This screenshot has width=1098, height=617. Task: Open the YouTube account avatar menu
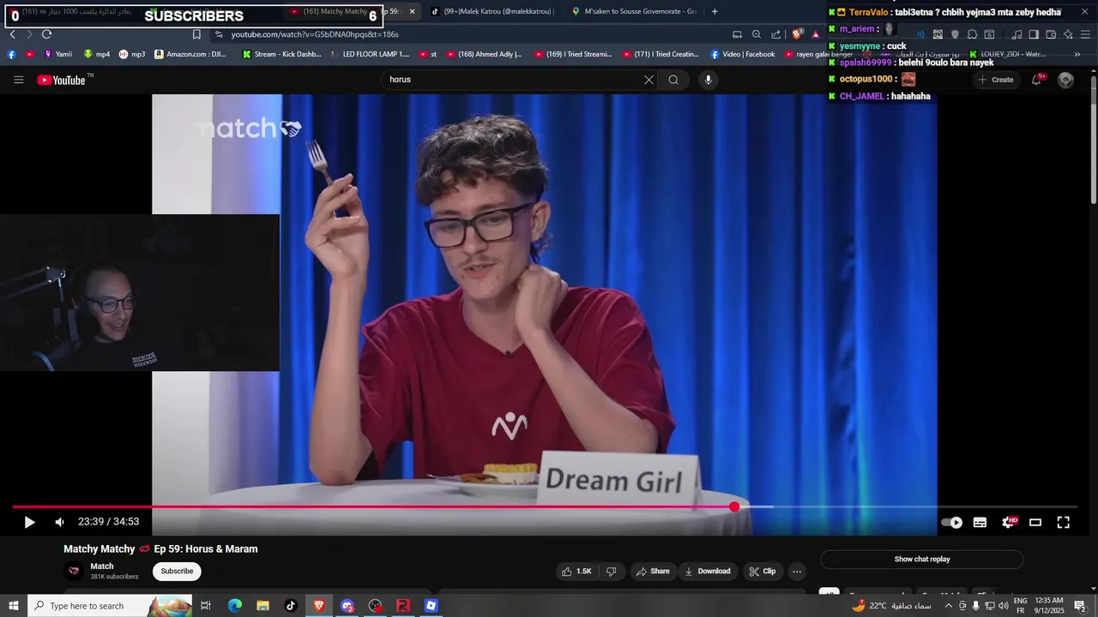point(1065,80)
